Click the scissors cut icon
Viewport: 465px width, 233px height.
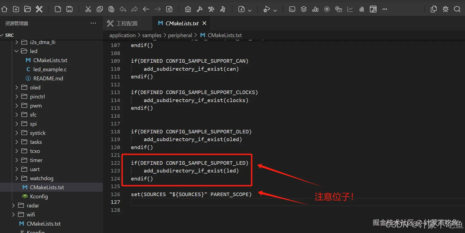[88, 9]
